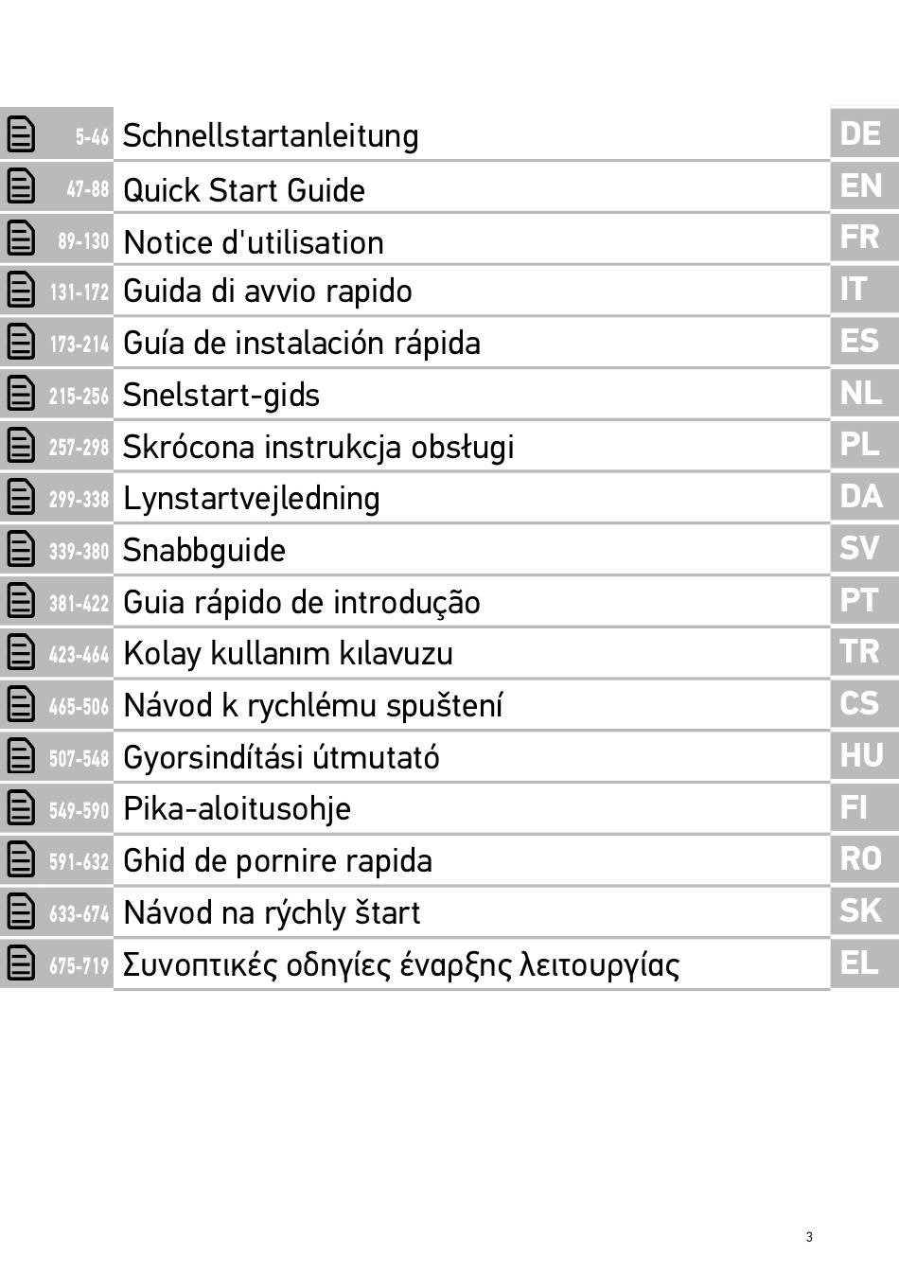Click the document icon beside Notice d'utilisation

click(21, 238)
